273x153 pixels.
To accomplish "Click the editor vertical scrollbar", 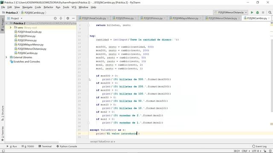I will pyautogui.click(x=272, y=76).
